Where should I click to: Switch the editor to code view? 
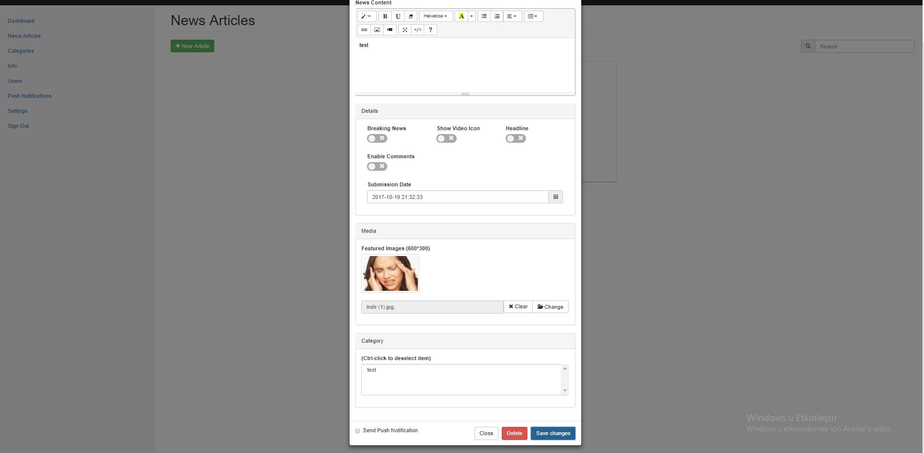418,30
